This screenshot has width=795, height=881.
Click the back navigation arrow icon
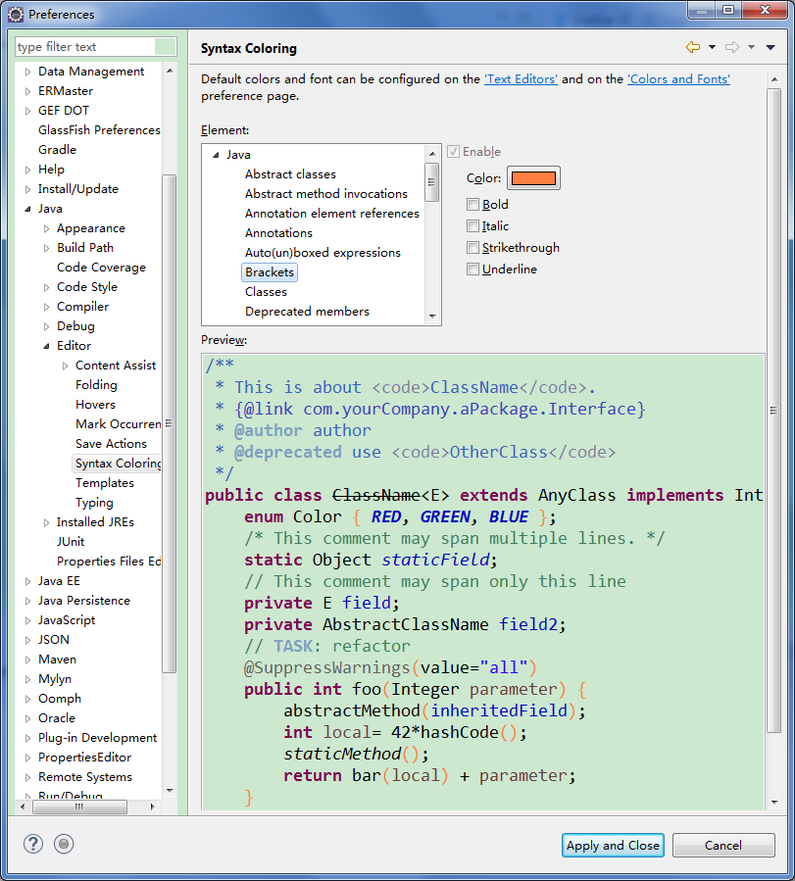click(x=693, y=47)
